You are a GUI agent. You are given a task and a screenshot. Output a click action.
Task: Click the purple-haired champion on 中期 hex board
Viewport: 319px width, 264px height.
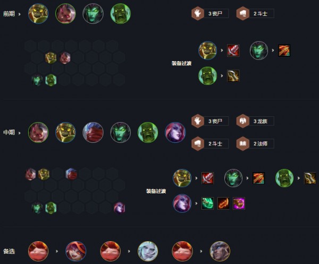119,208
